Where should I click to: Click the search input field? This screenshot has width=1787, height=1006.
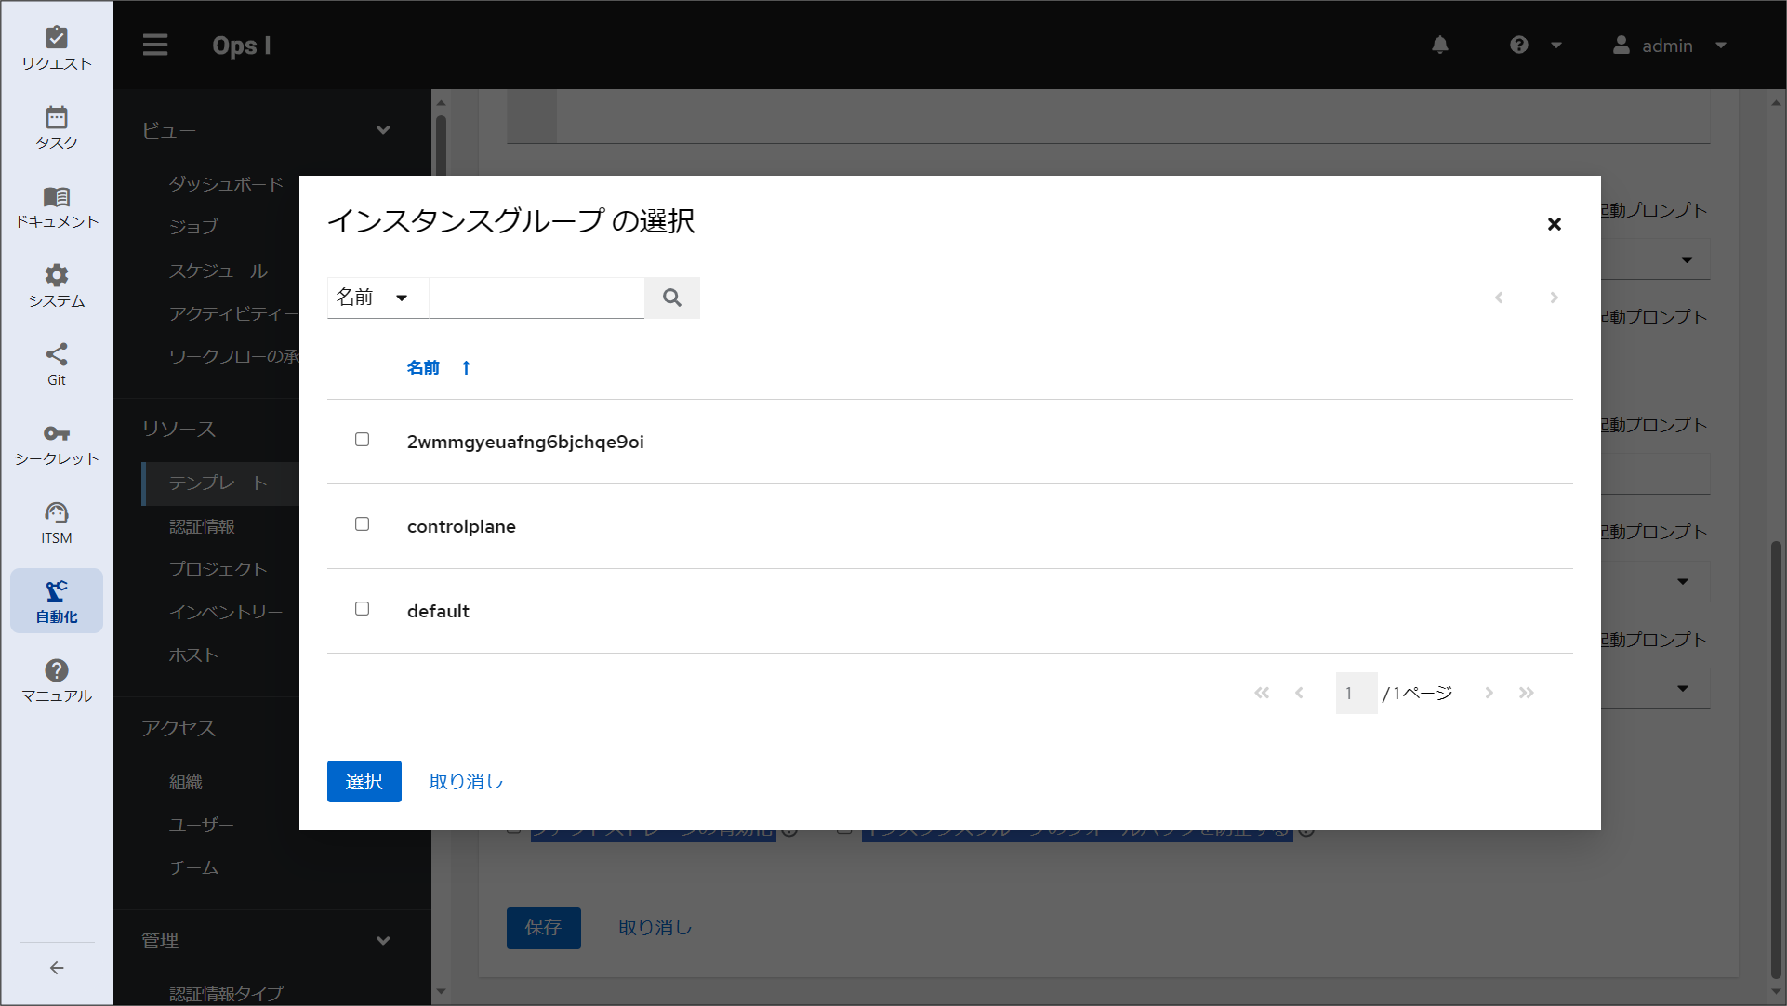(x=536, y=298)
